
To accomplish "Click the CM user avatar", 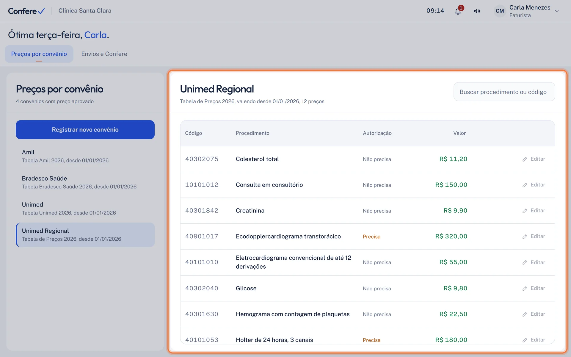I will [x=500, y=11].
